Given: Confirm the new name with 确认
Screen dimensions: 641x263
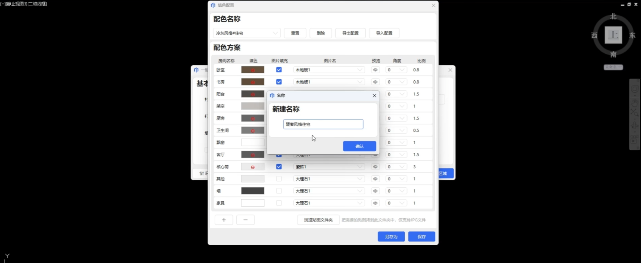Looking at the screenshot, I should (x=359, y=146).
